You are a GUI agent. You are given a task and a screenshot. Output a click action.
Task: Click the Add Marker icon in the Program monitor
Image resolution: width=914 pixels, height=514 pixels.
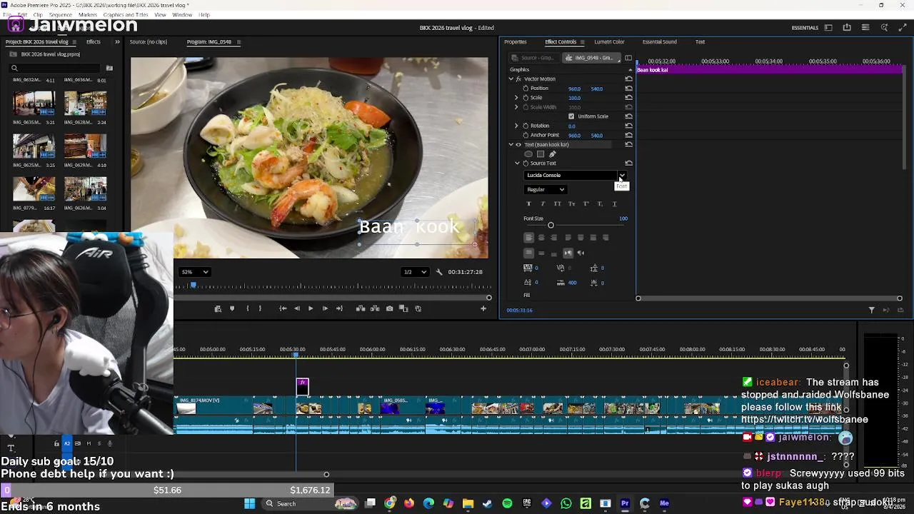click(x=232, y=308)
